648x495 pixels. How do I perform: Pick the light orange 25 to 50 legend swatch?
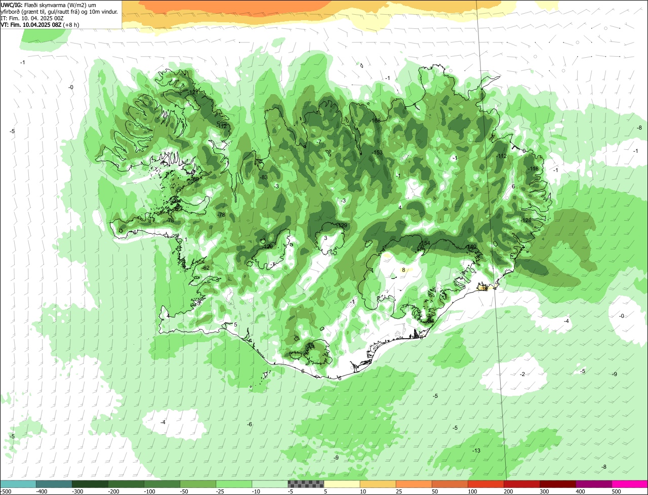414,483
